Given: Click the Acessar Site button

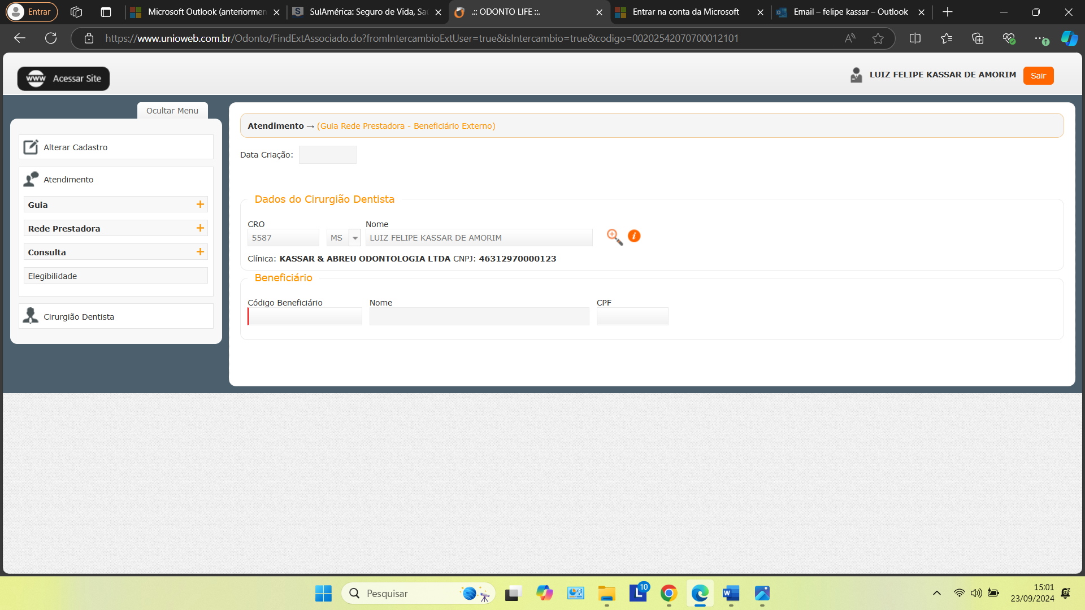Looking at the screenshot, I should point(63,79).
